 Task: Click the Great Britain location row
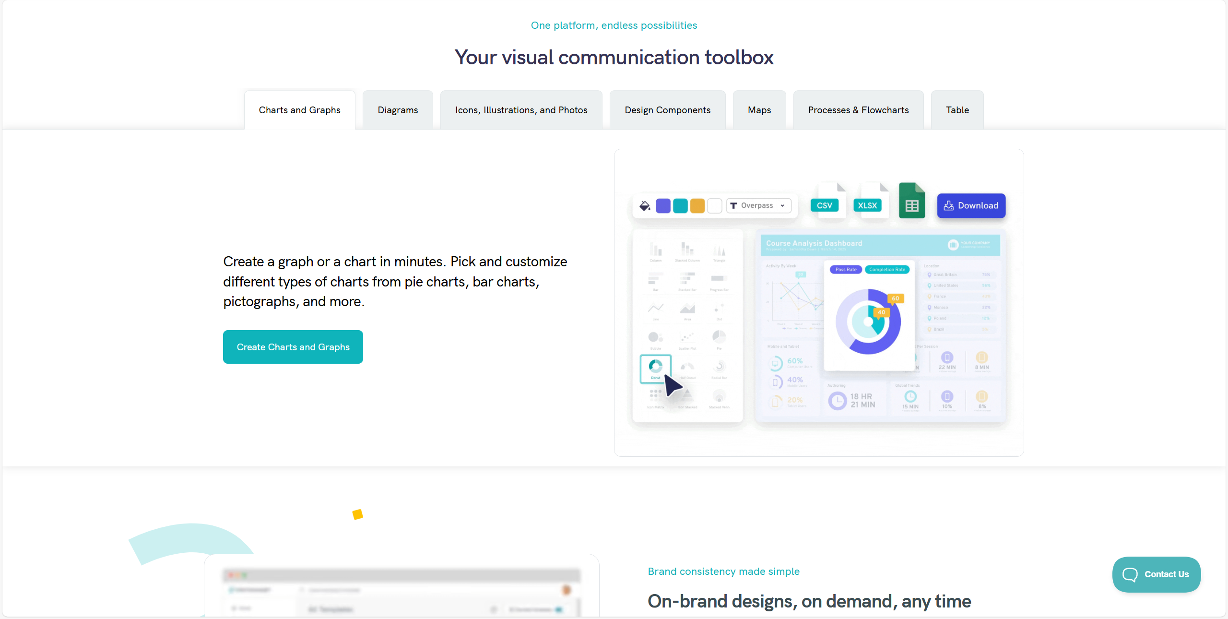(x=959, y=274)
